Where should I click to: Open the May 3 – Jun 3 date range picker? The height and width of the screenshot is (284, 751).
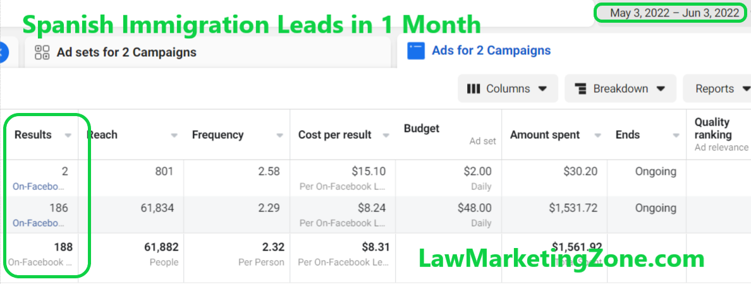tap(674, 13)
